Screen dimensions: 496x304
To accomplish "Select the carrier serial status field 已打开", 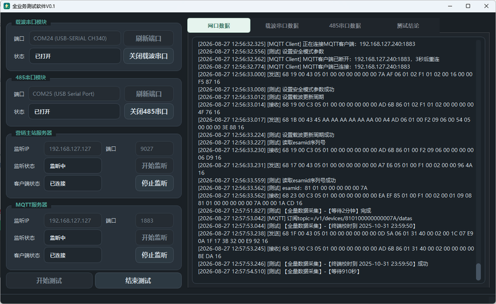I will click(75, 56).
